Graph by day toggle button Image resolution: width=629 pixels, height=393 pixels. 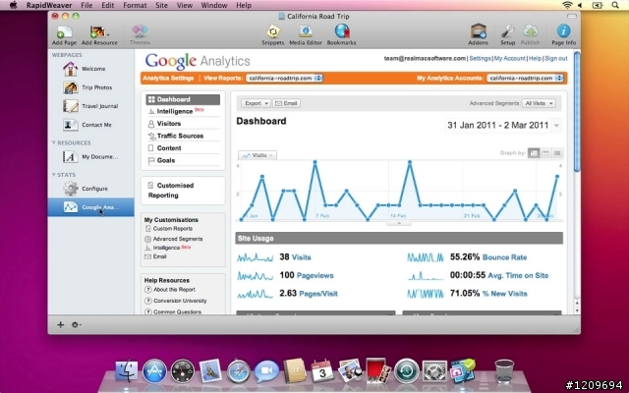534,153
